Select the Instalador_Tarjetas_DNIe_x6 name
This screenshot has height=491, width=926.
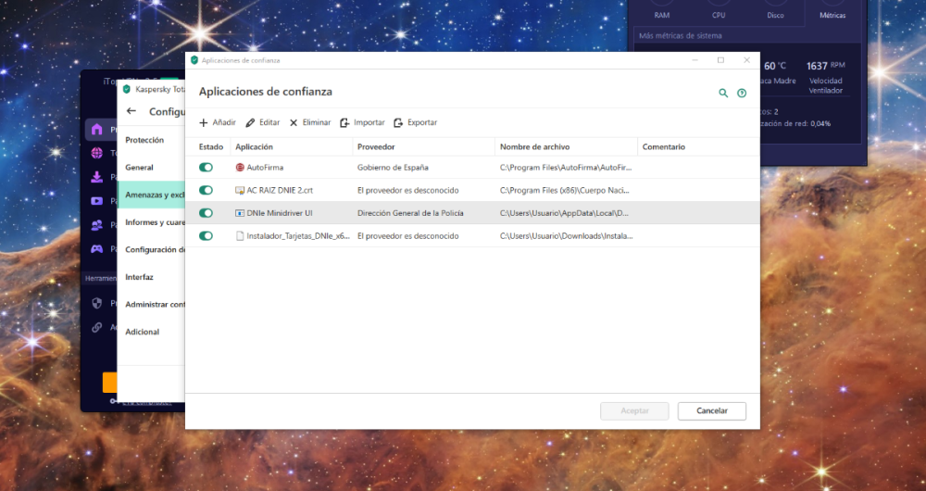(298, 235)
